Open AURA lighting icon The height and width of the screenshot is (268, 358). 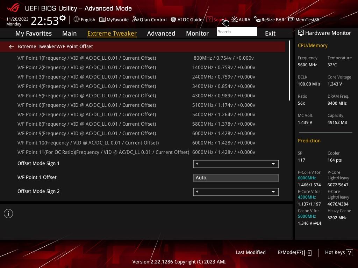(x=235, y=20)
